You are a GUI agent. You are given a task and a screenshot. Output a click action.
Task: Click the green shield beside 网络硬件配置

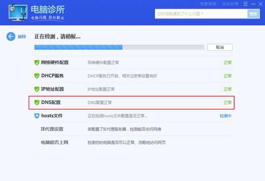click(x=37, y=63)
